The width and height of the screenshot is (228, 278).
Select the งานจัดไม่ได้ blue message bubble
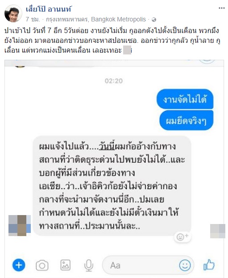[x=185, y=99]
